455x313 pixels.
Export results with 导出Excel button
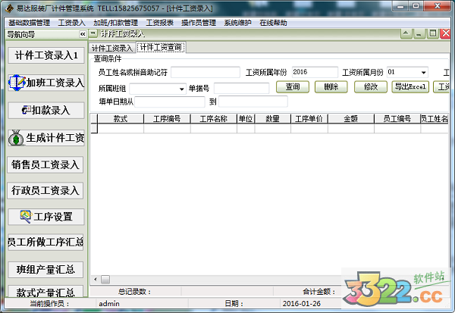pyautogui.click(x=410, y=86)
